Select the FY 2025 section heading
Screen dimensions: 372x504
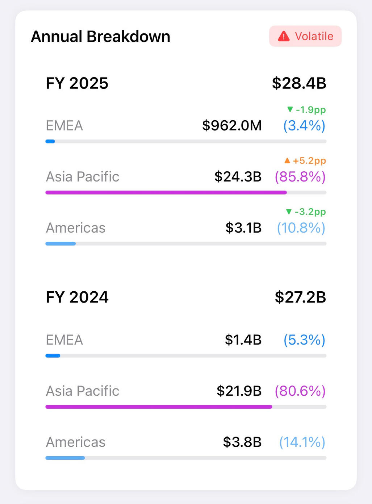click(77, 83)
